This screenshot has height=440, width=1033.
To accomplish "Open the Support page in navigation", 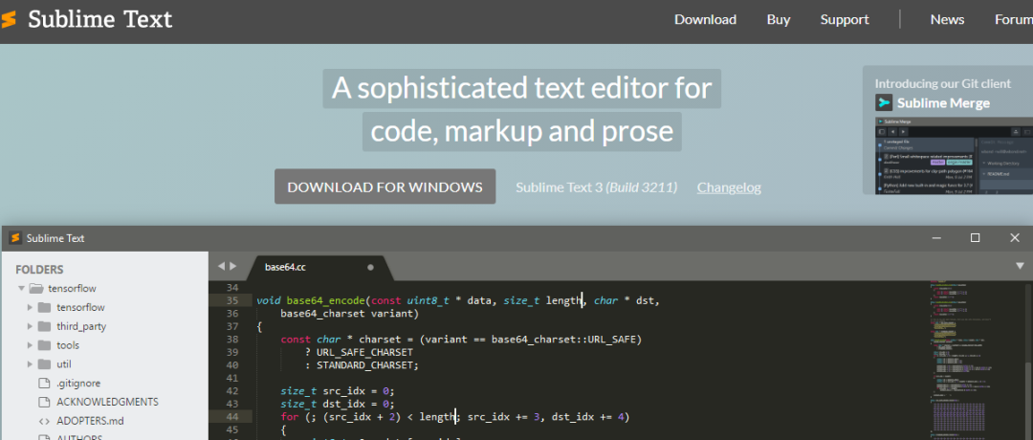I will point(845,20).
